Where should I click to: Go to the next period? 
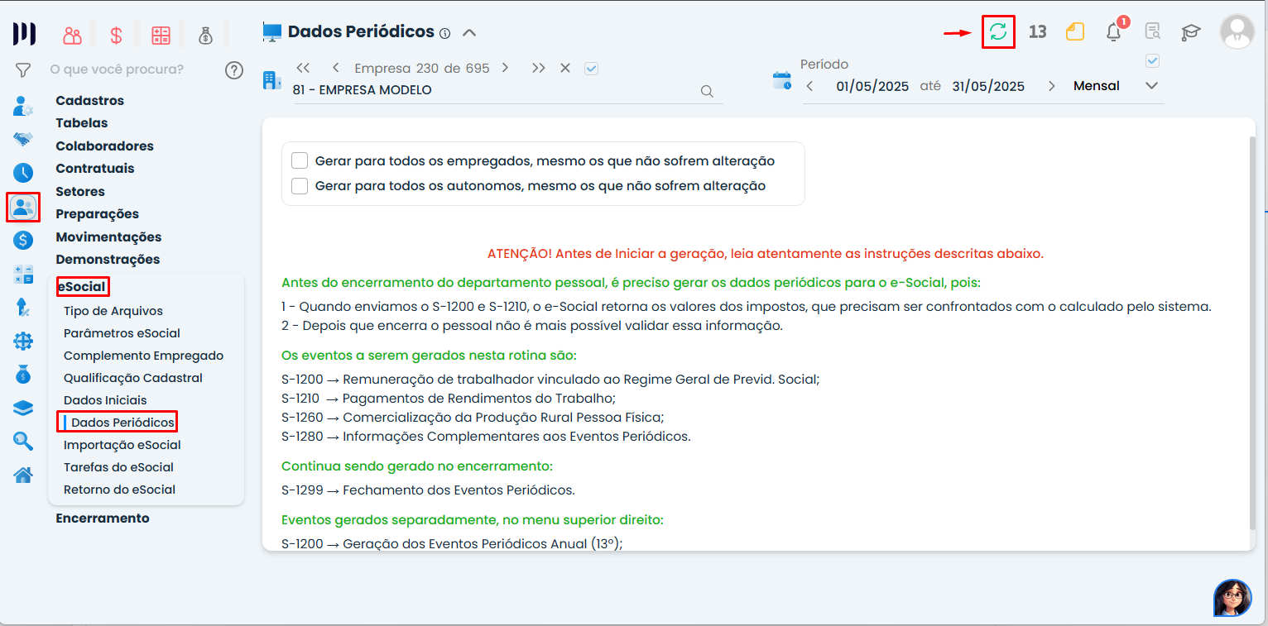[x=1051, y=86]
